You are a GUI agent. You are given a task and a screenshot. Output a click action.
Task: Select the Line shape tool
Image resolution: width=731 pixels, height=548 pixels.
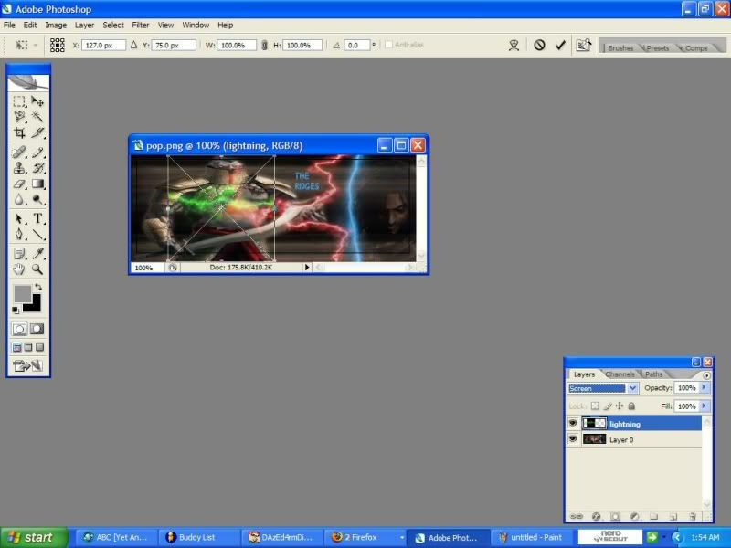37,234
